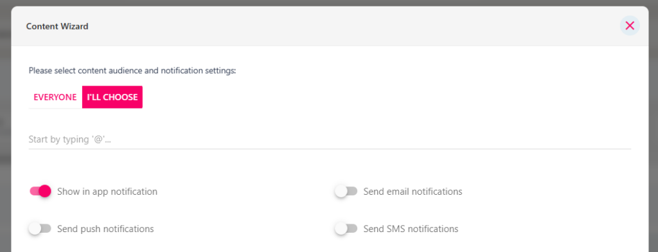Screen dimensions: 658x252
Task: Close the Content Wizard with the X icon
Action: click(630, 26)
